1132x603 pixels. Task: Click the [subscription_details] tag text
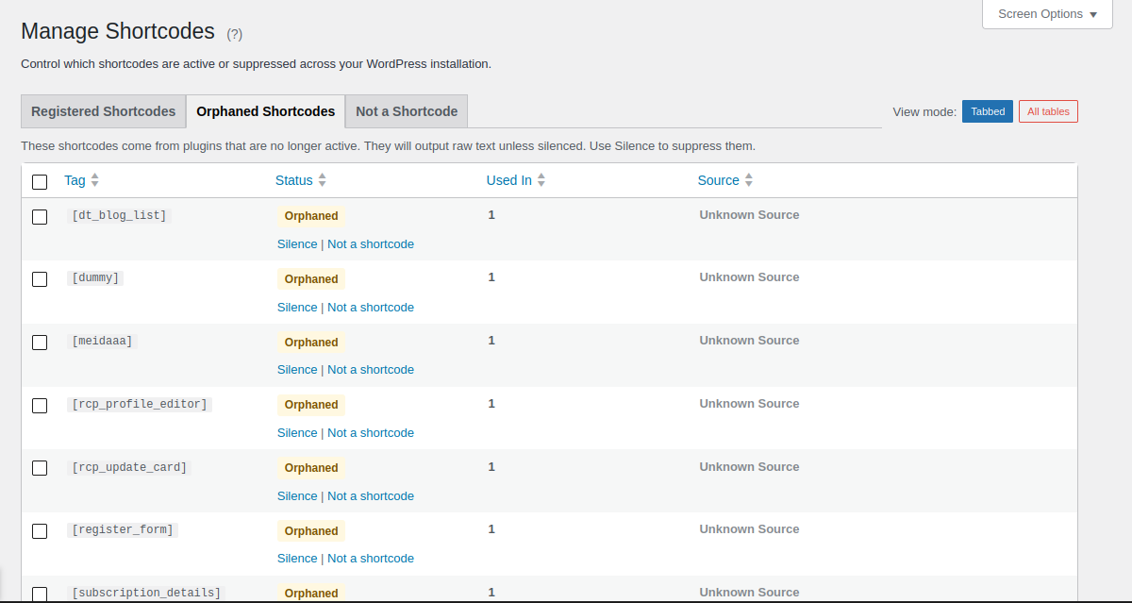point(146,593)
